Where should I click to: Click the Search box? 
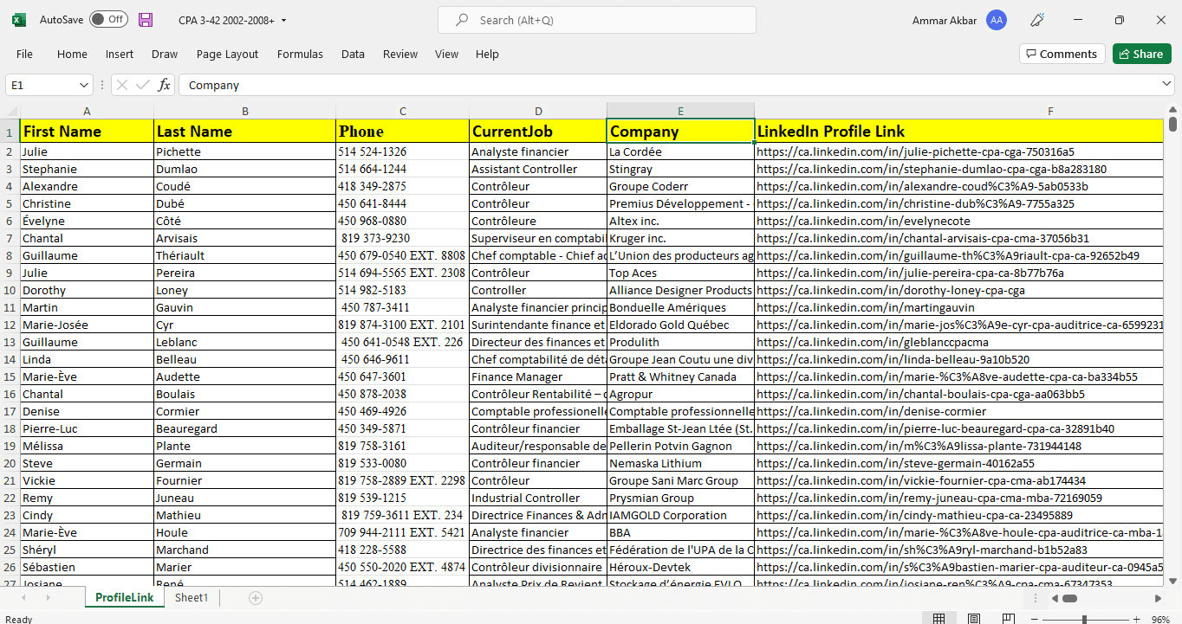coord(596,20)
